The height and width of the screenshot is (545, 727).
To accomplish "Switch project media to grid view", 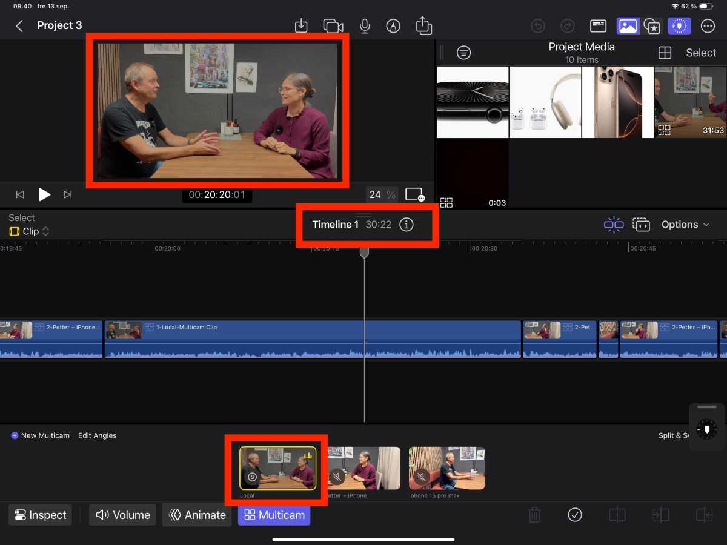I will coord(665,53).
